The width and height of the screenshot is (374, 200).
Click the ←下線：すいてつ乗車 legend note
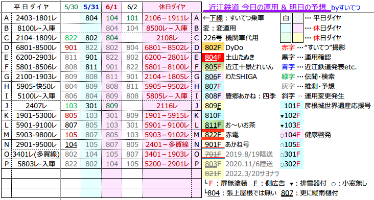(233, 18)
